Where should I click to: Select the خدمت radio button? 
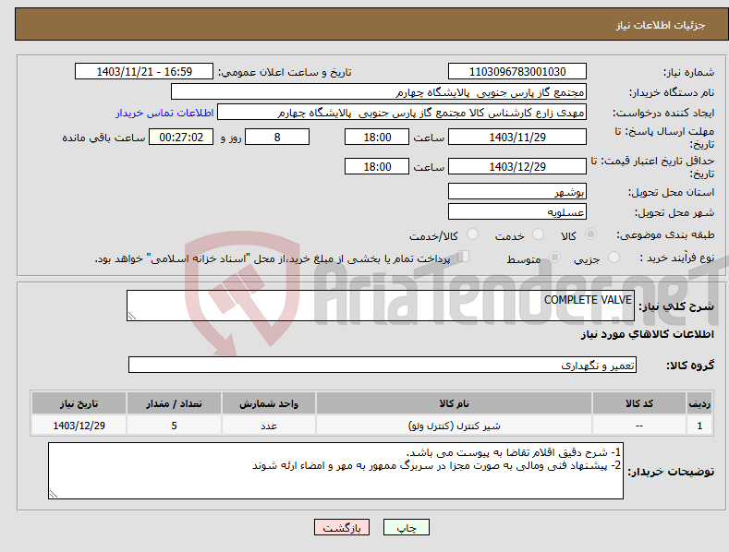pos(538,234)
